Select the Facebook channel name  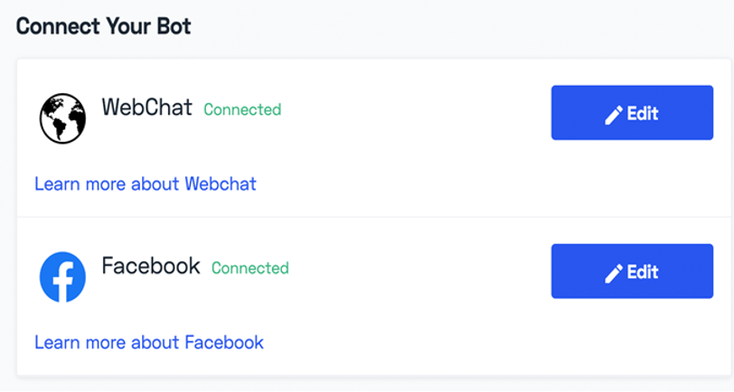point(151,266)
